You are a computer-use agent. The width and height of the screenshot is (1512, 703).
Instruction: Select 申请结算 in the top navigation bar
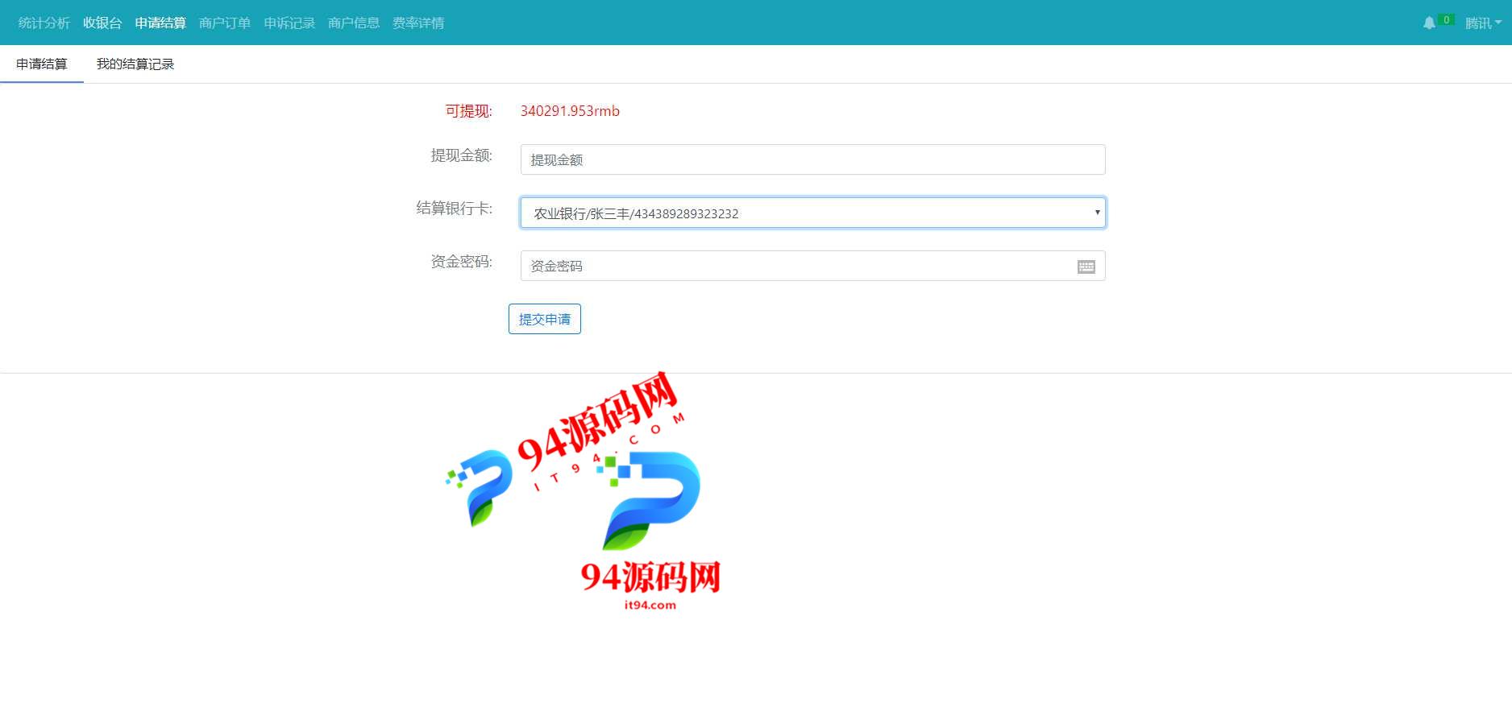[160, 23]
